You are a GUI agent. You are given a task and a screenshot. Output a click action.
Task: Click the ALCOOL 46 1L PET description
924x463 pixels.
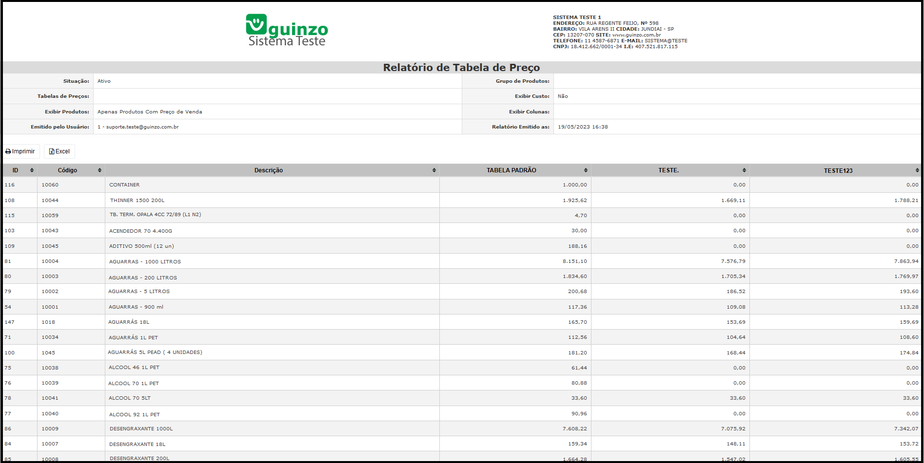[x=134, y=368]
